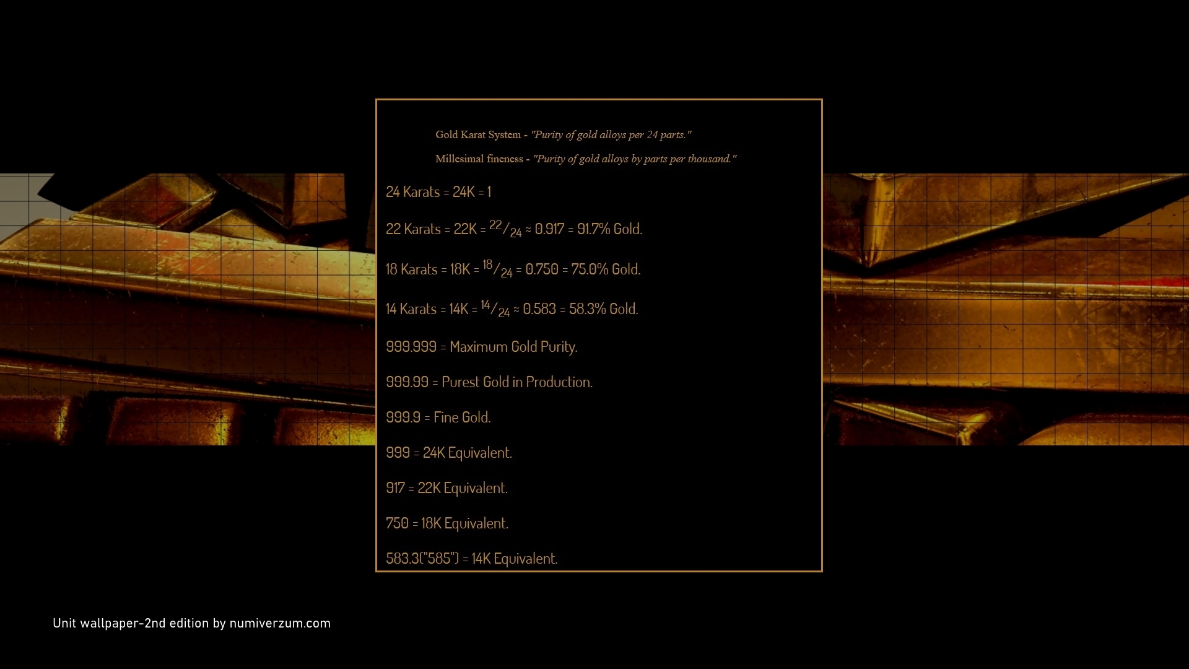This screenshot has height=669, width=1189.
Task: Click the 'Gold Karat System' heading text
Action: pos(478,134)
